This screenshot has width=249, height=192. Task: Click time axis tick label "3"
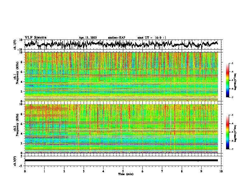coord(84,171)
